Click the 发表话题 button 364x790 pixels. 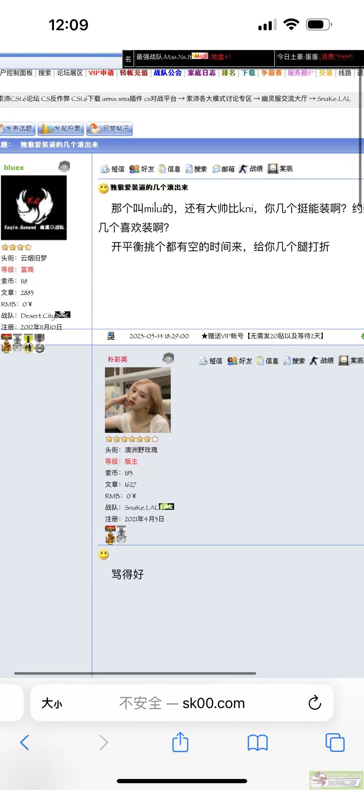point(17,129)
